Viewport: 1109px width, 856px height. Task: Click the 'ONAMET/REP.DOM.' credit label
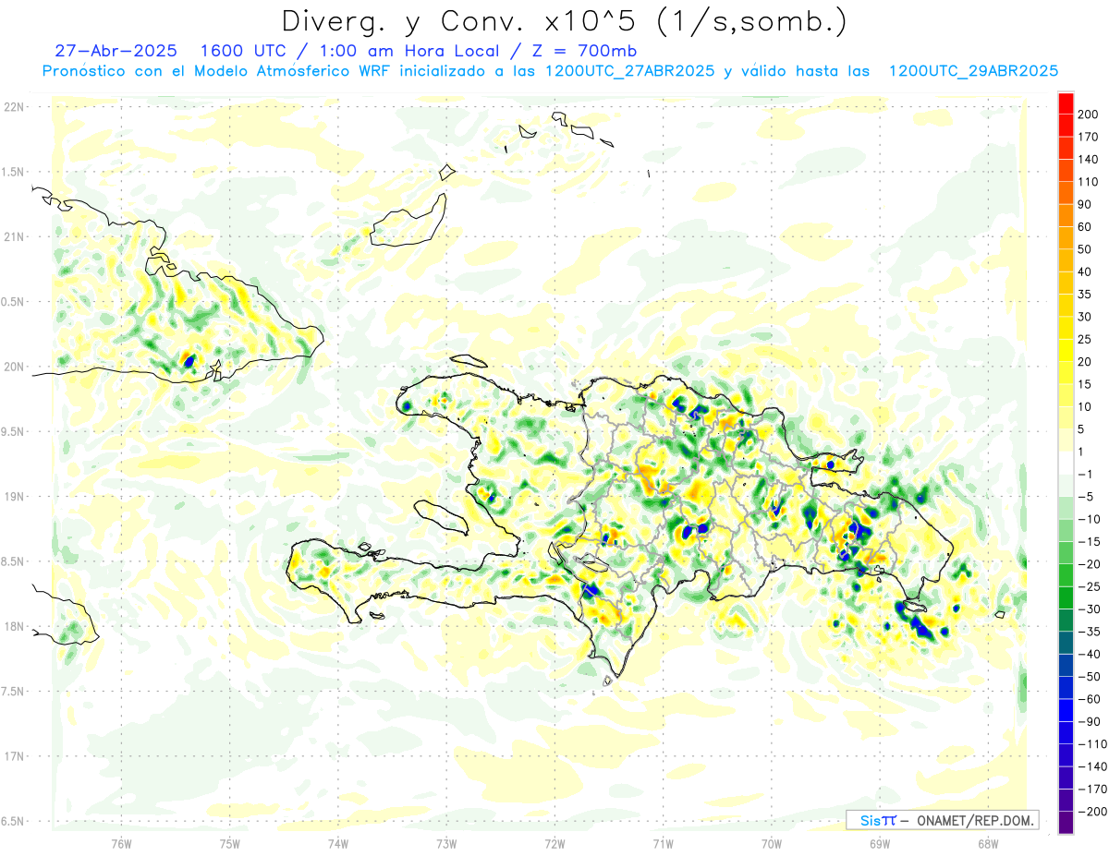974,820
